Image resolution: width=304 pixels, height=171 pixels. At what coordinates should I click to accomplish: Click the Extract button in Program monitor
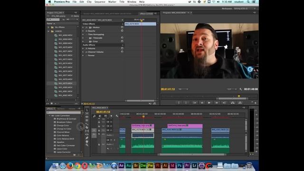(240, 103)
